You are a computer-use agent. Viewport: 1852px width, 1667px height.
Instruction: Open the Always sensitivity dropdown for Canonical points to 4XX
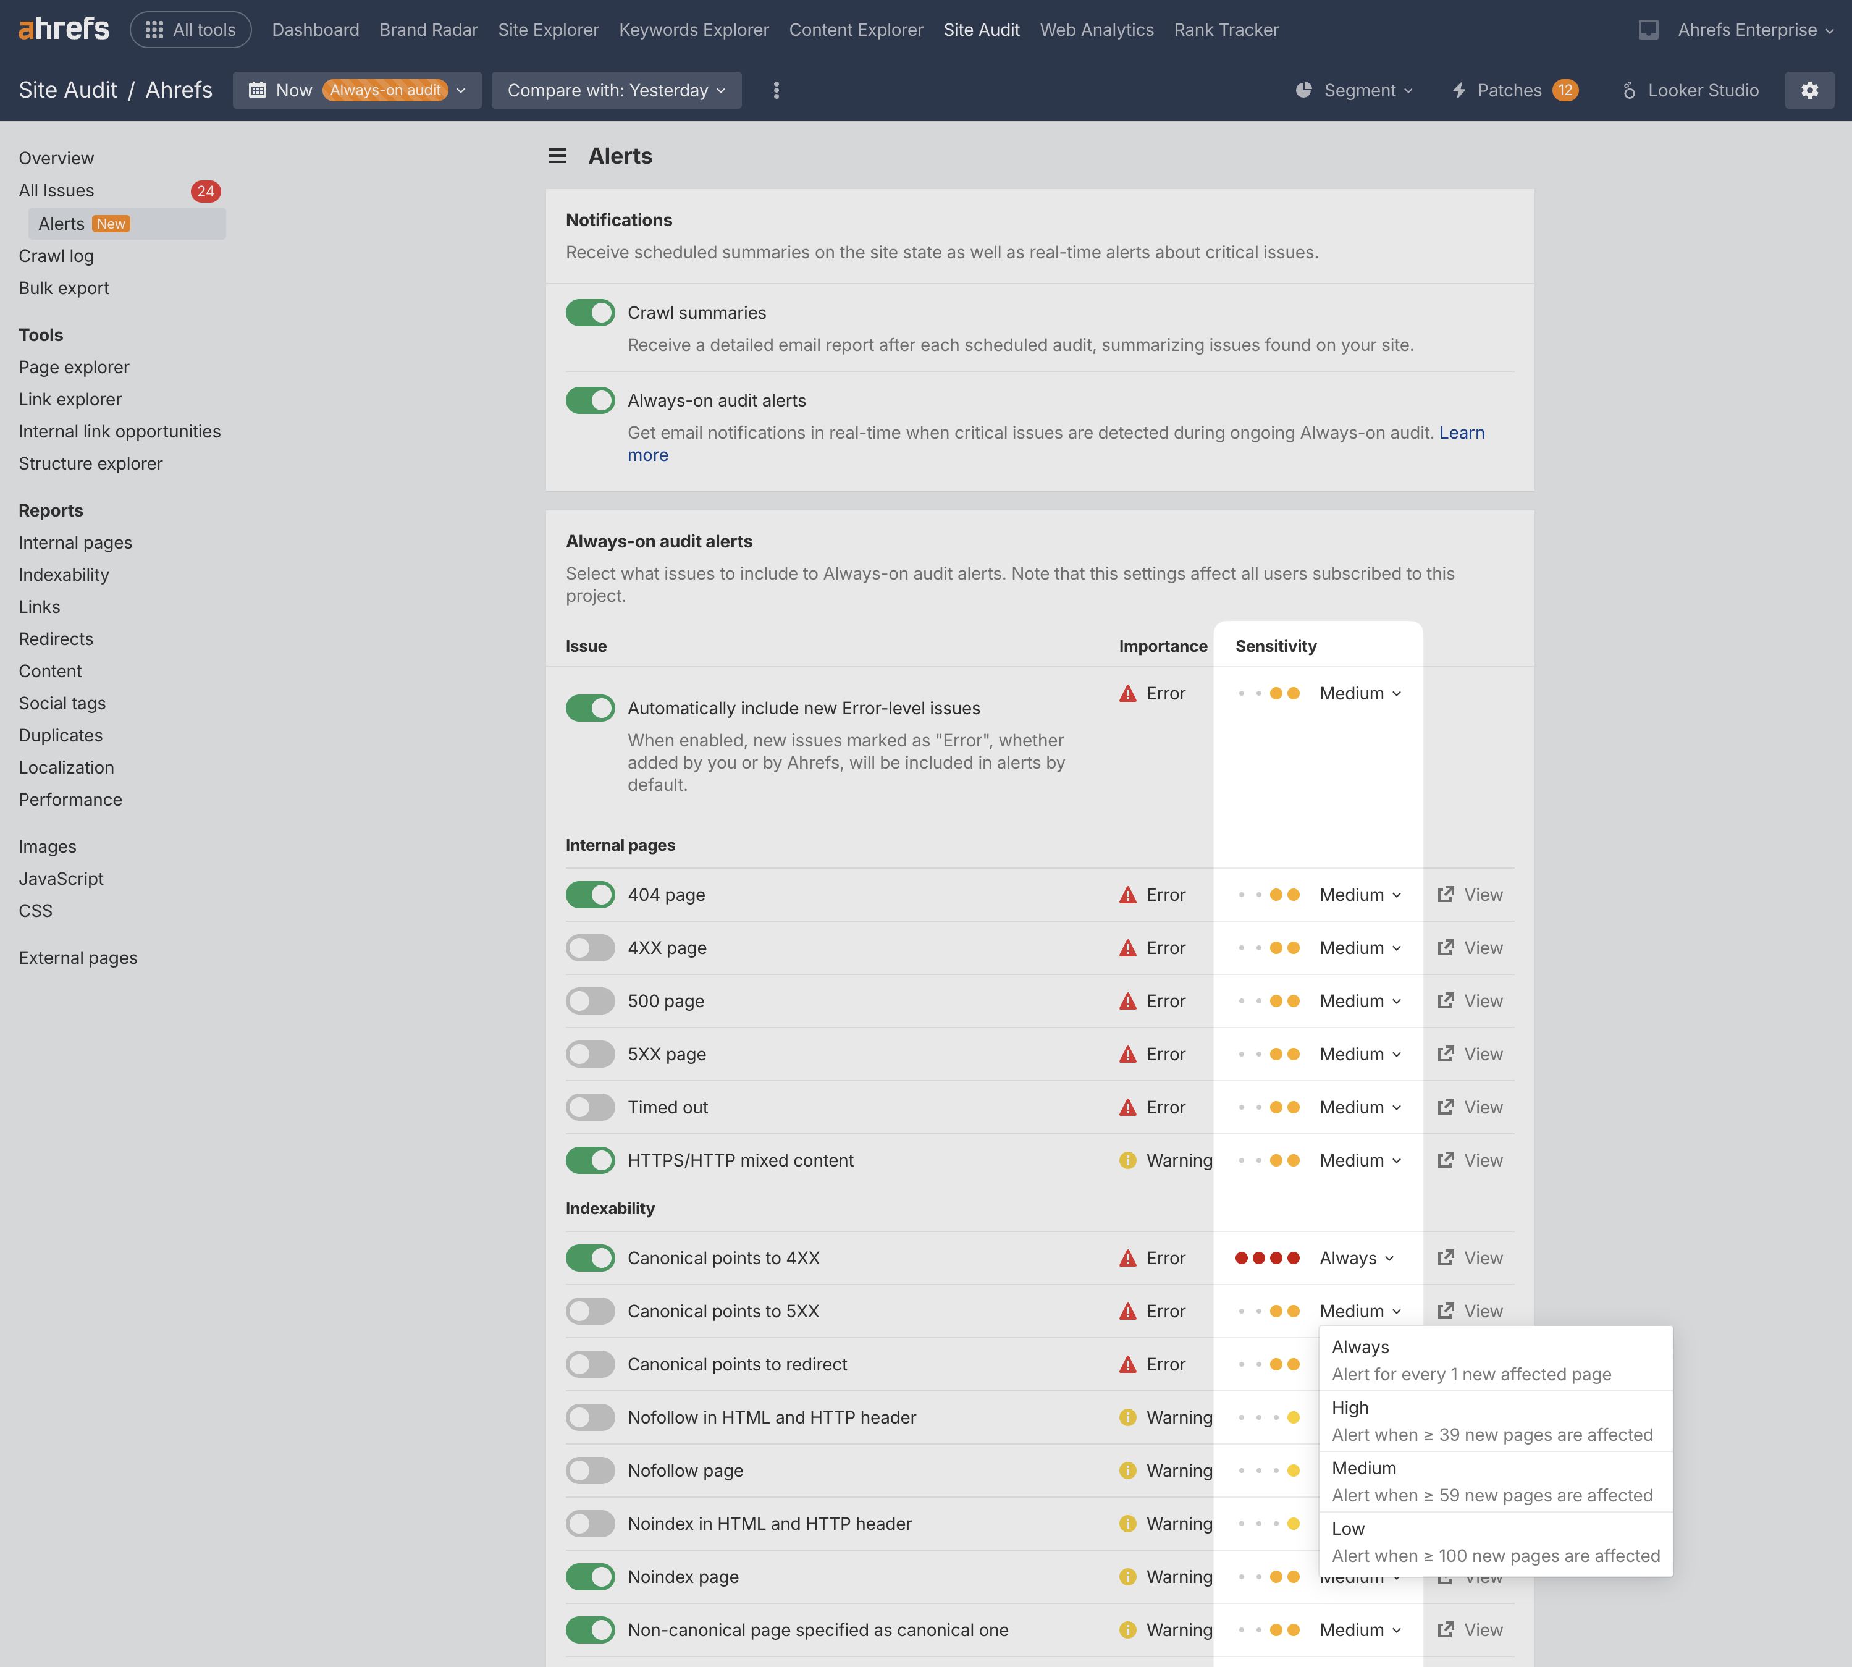1357,1257
